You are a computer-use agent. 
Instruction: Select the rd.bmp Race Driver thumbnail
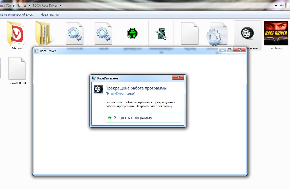click(276, 33)
